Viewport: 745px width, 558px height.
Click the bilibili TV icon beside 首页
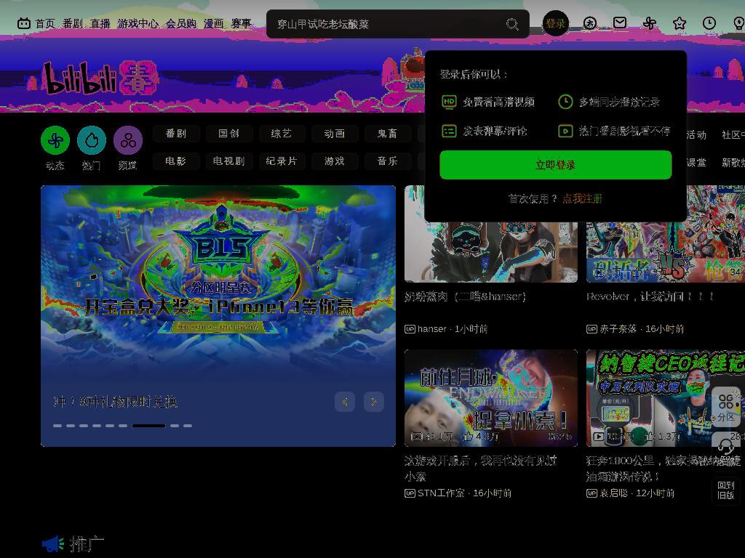(x=24, y=23)
